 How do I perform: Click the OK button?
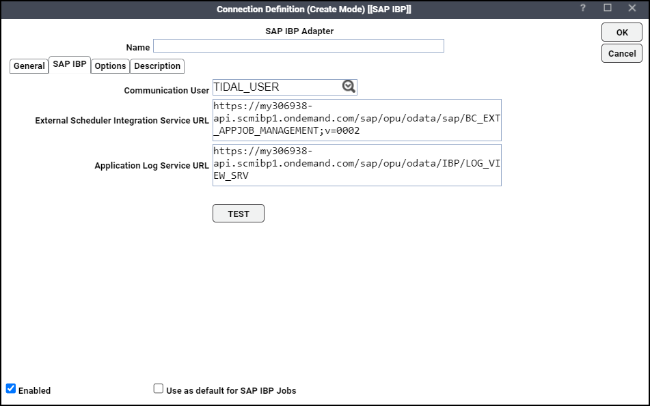(x=622, y=32)
